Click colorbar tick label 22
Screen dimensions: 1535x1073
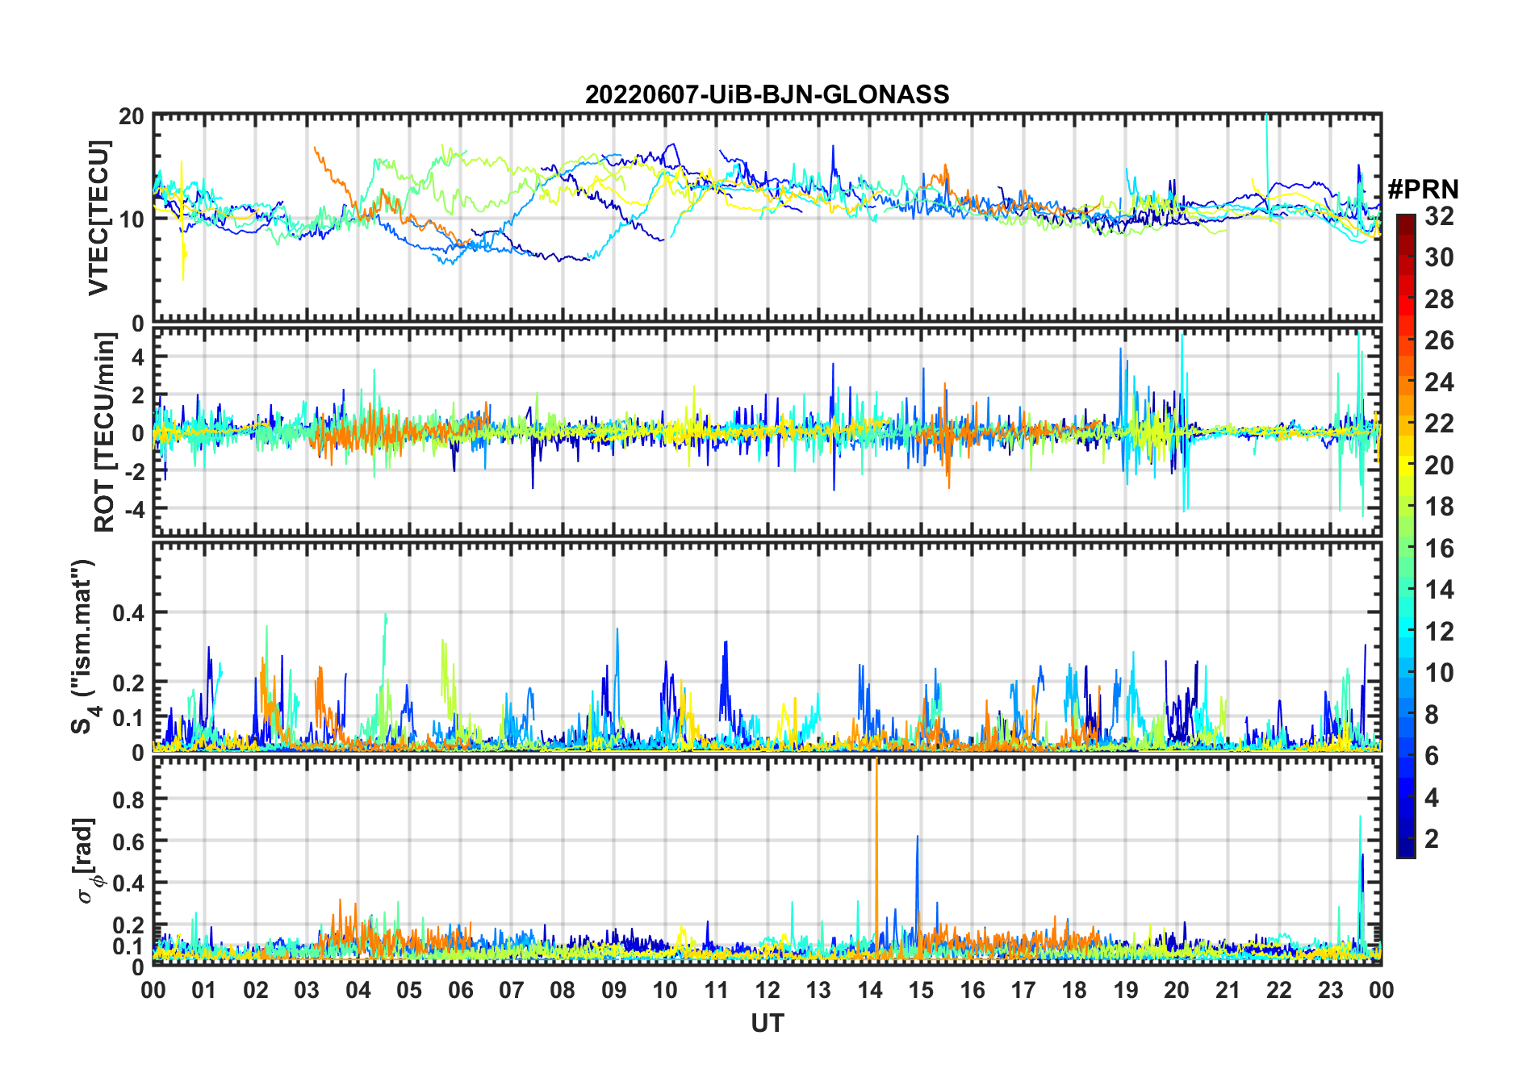[1439, 423]
